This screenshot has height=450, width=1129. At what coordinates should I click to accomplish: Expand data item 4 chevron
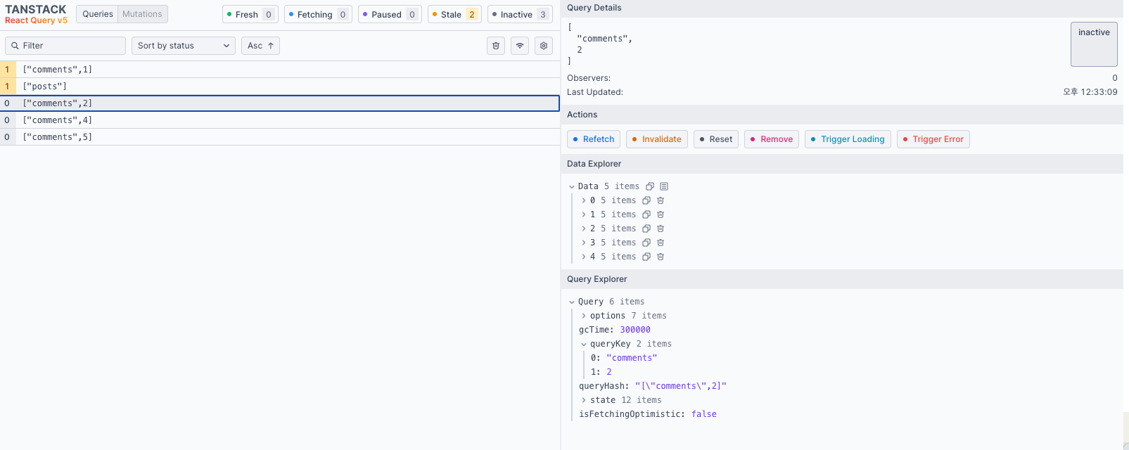584,257
